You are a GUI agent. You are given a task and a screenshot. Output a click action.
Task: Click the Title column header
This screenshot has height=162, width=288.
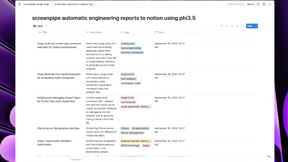point(58,32)
